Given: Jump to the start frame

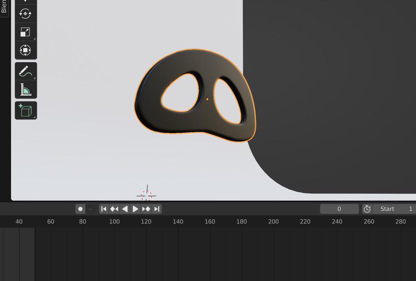Looking at the screenshot, I should click(104, 209).
